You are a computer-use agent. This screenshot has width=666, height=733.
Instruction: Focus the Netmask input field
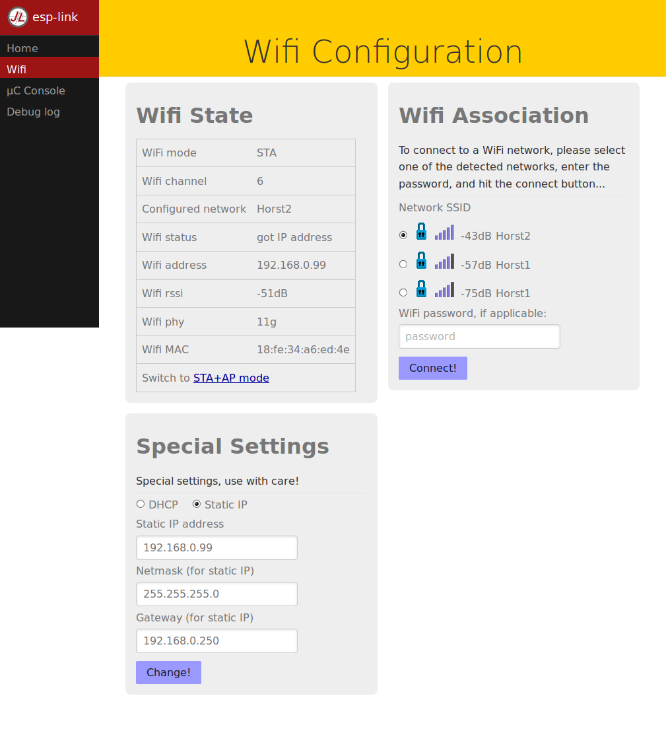click(x=216, y=594)
